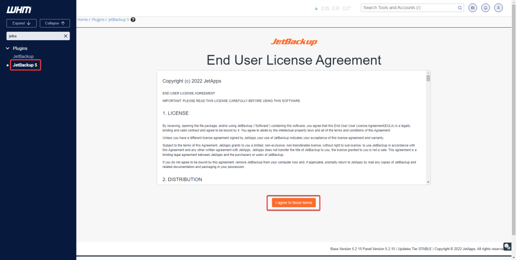516x260 pixels.
Task: Agree to the license terms
Action: point(294,203)
